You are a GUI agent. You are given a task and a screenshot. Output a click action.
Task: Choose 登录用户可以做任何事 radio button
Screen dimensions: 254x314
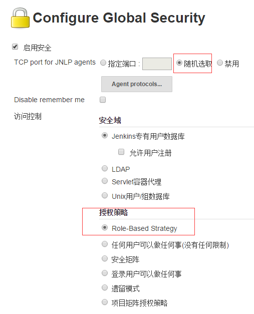coord(105,273)
